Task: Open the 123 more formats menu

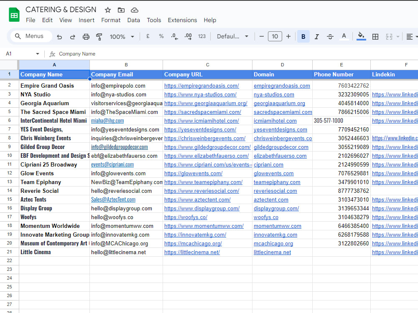Action: tap(202, 36)
